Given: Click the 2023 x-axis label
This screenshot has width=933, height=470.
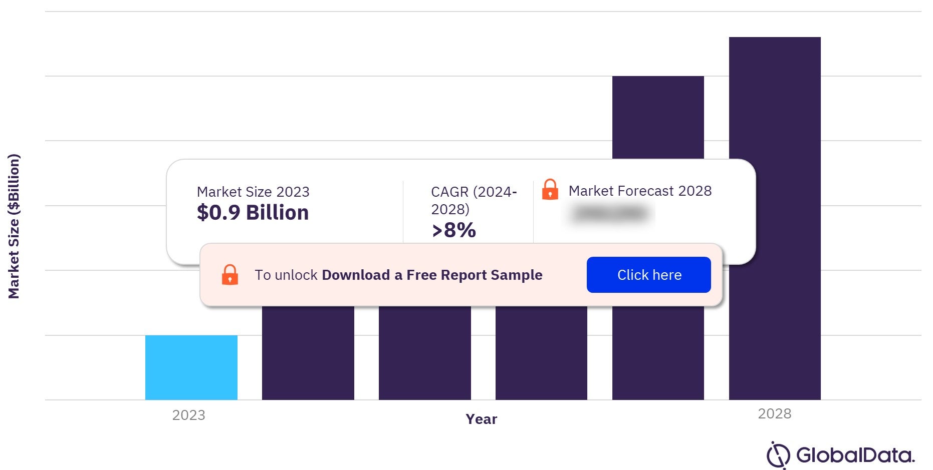Looking at the screenshot, I should point(189,415).
